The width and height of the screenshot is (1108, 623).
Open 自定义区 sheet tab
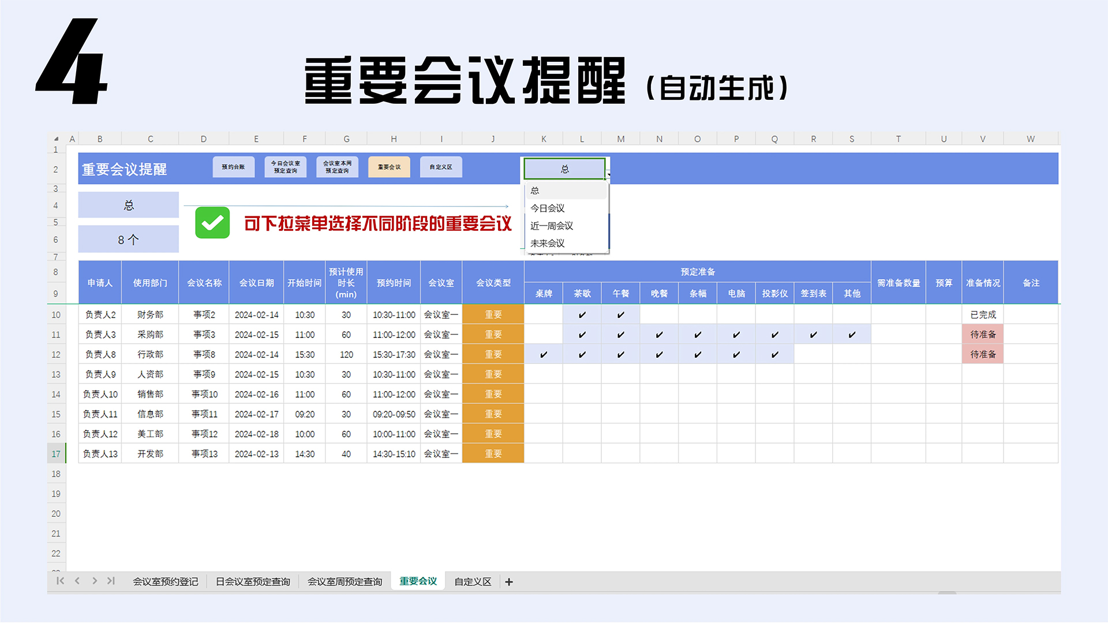click(473, 581)
